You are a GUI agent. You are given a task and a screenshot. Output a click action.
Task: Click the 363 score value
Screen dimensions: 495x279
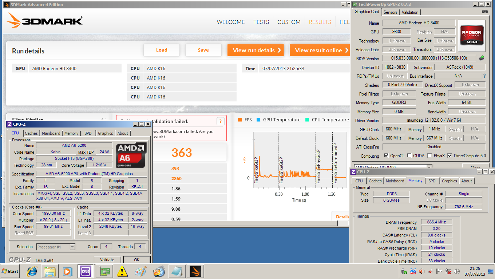(182, 153)
